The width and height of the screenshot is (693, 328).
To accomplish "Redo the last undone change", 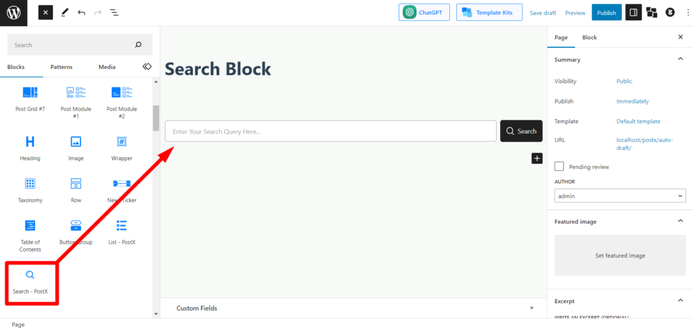I will [97, 13].
